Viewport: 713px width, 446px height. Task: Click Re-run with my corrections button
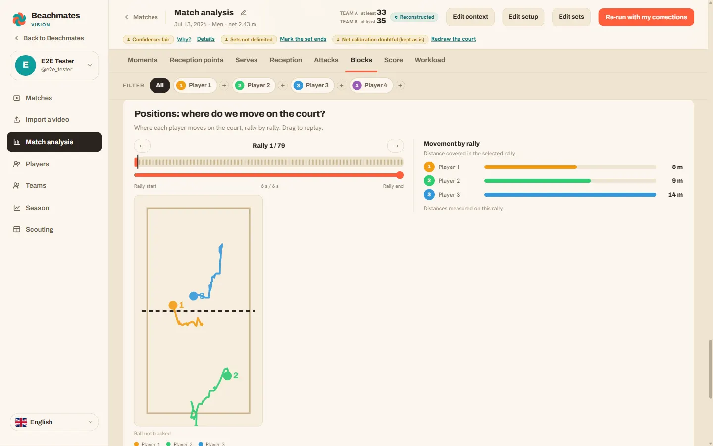coord(646,17)
